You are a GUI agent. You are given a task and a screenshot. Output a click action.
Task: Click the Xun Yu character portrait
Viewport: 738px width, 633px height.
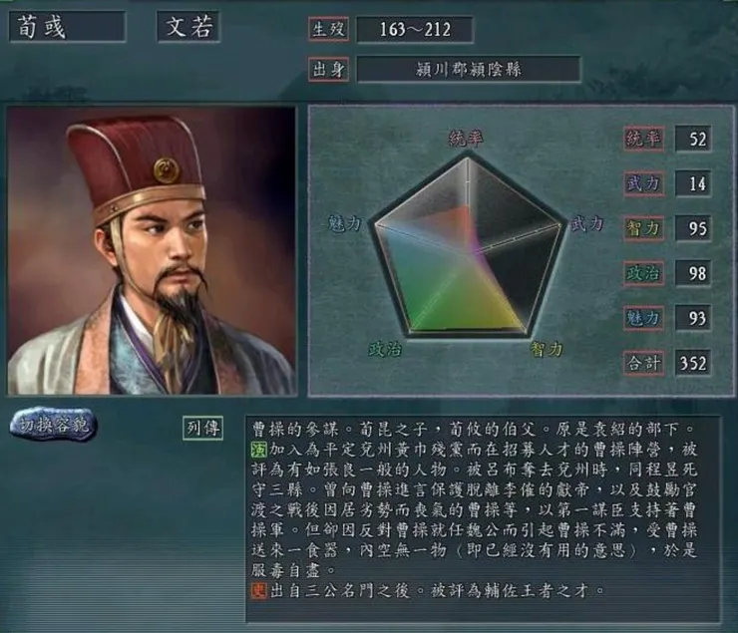[x=152, y=250]
